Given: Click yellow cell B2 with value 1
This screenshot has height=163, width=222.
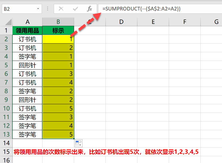Looking at the screenshot, I should pyautogui.click(x=58, y=39).
